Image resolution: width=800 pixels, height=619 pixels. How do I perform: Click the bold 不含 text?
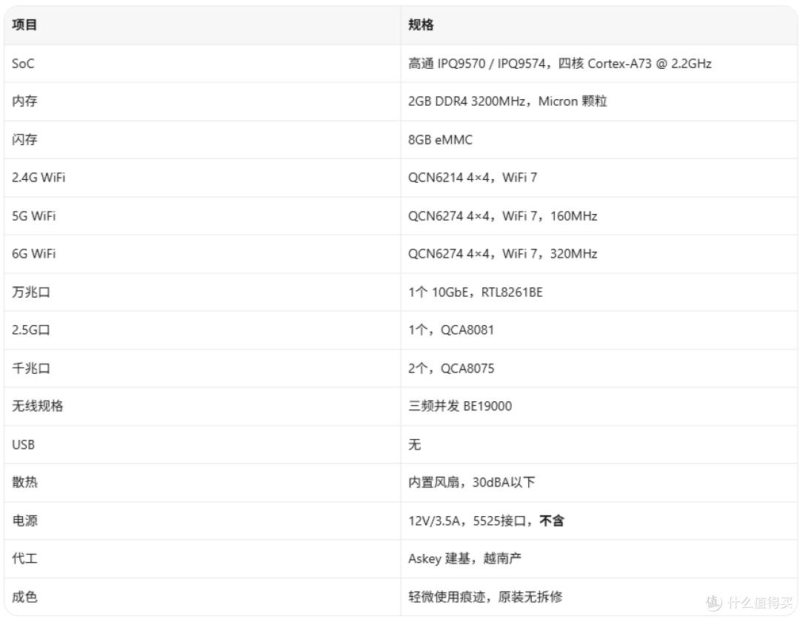[552, 521]
